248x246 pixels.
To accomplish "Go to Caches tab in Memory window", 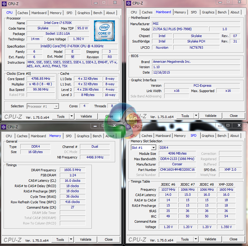I will pos(22,136).
